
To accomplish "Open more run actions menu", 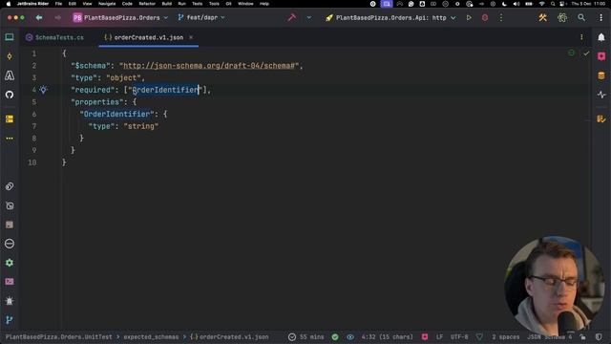I will [501, 17].
